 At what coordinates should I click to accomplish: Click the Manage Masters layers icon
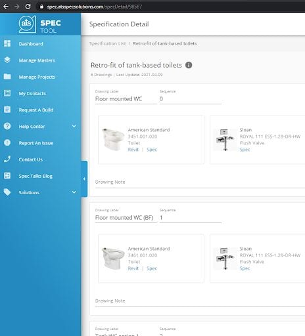pyautogui.click(x=7, y=60)
